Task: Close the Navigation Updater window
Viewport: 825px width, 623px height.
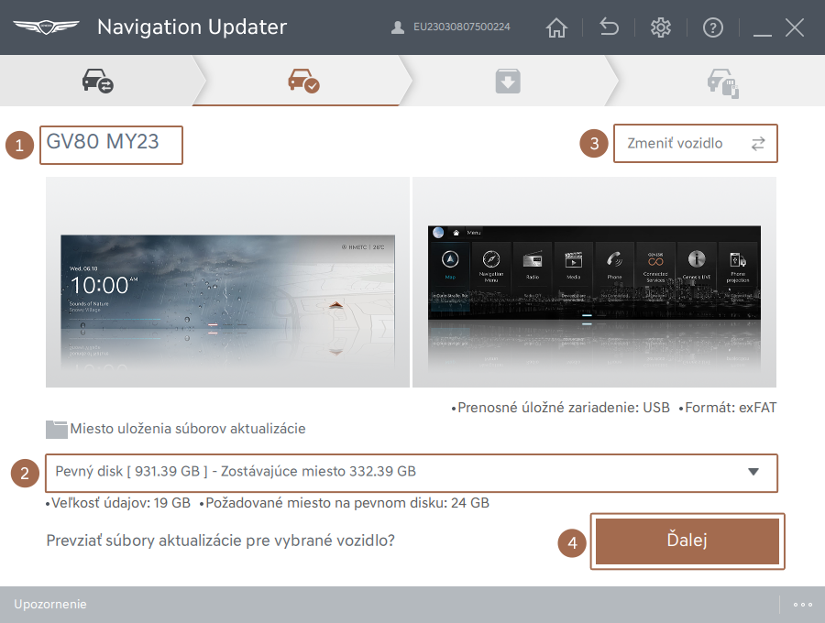Action: pos(795,27)
